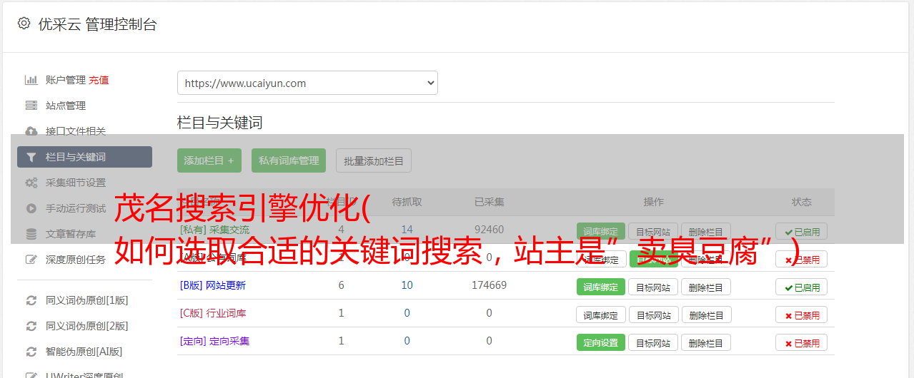Click the 操作 column header
914x378 pixels.
coord(653,202)
